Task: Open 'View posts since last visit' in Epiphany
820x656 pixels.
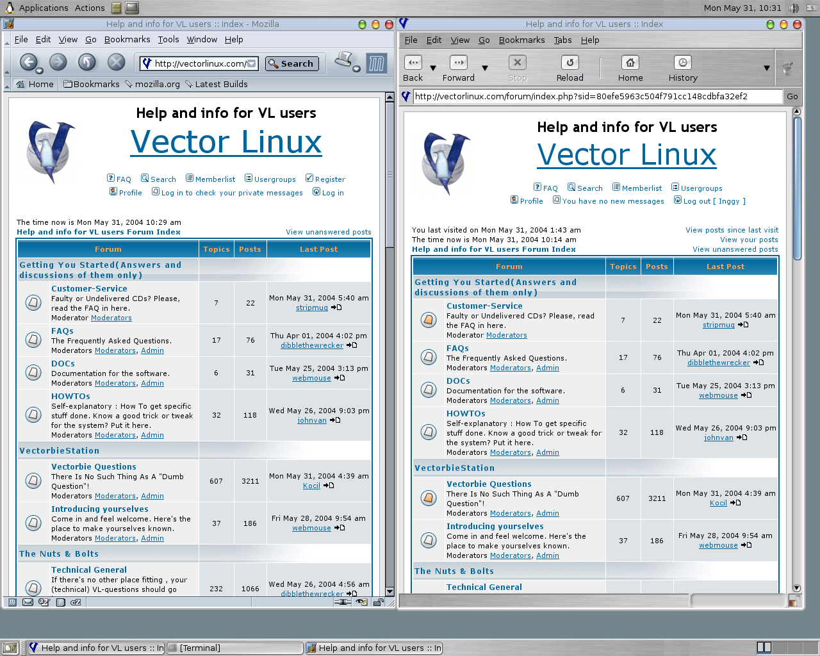Action: click(x=732, y=230)
